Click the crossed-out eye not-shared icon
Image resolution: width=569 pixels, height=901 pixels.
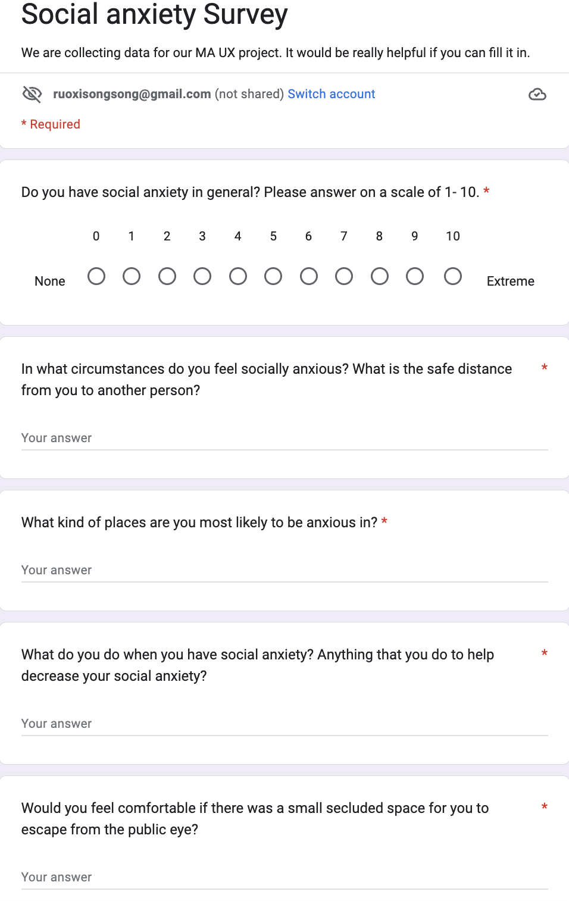[x=32, y=94]
